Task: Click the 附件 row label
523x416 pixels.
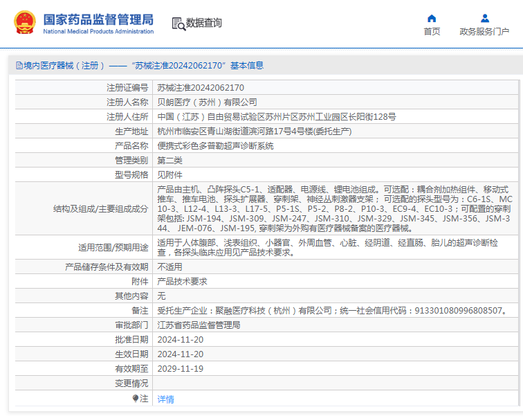Action: pos(140,282)
